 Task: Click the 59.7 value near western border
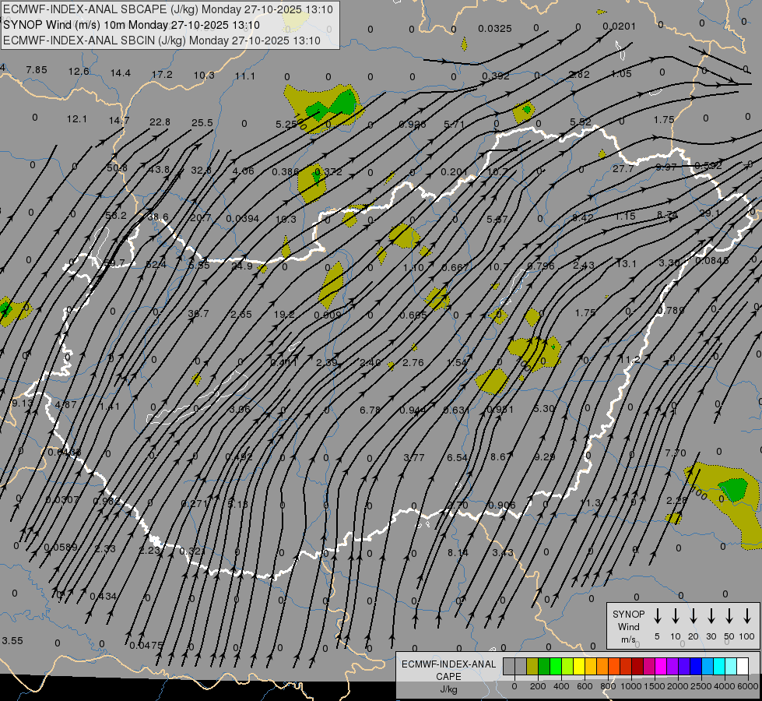[114, 264]
